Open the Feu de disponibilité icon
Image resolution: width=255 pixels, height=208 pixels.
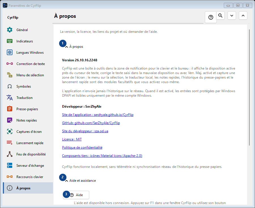(x=10, y=154)
